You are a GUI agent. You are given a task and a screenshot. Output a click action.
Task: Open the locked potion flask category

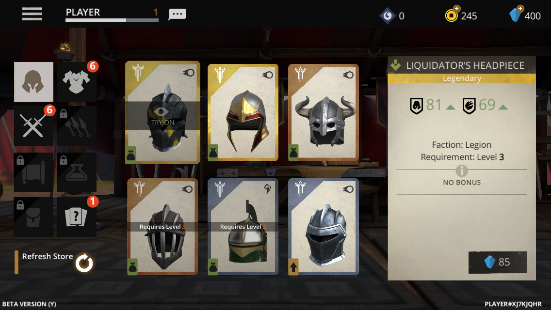click(x=77, y=172)
